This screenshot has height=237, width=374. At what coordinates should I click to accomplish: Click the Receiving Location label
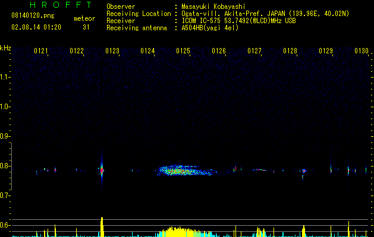click(x=139, y=14)
